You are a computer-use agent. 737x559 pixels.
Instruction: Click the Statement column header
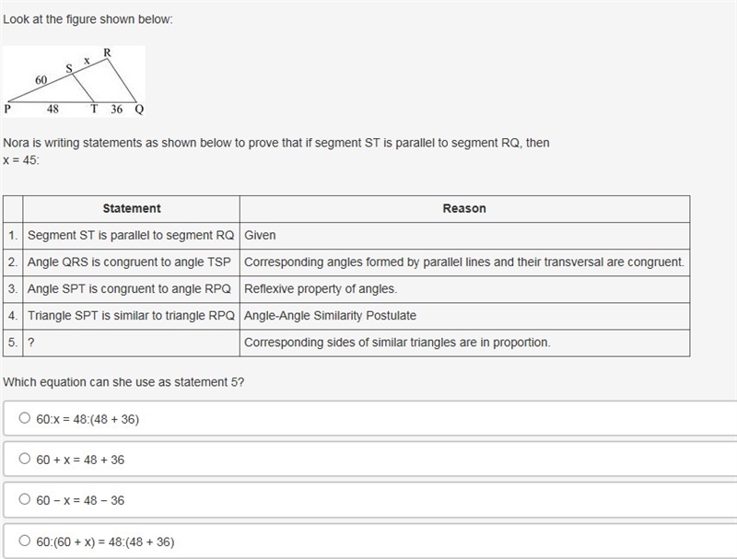coord(132,208)
